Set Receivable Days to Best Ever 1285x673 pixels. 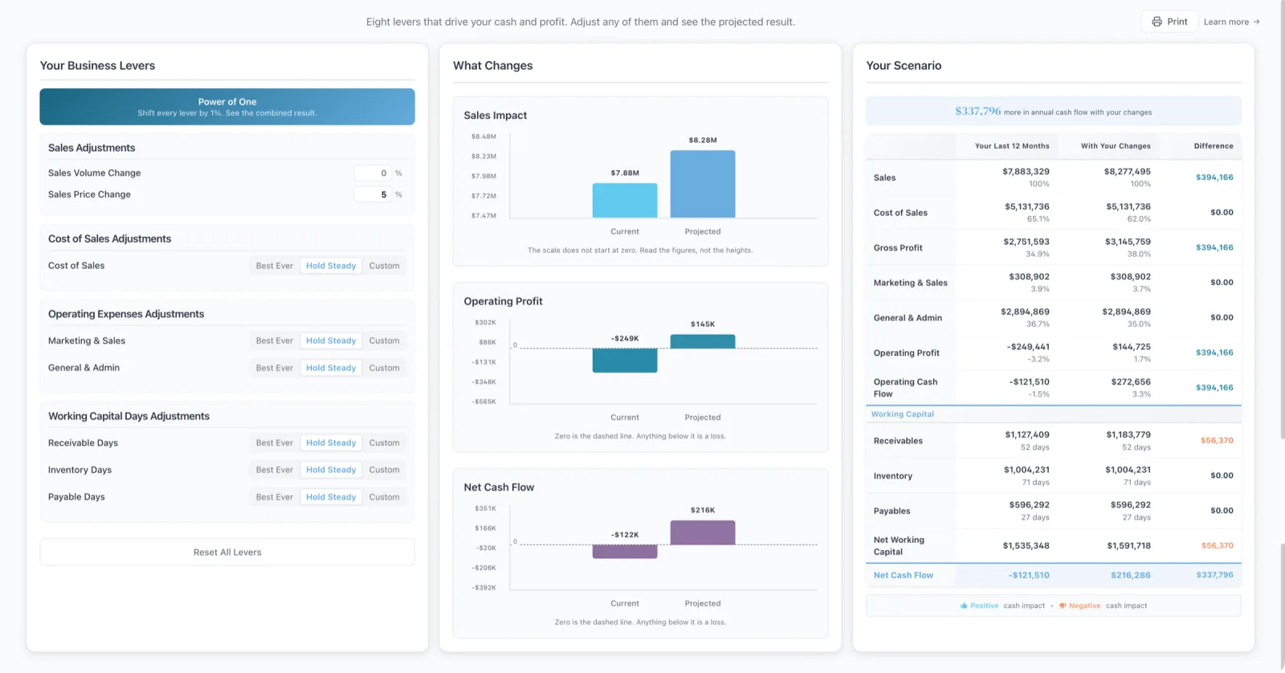[x=275, y=443]
